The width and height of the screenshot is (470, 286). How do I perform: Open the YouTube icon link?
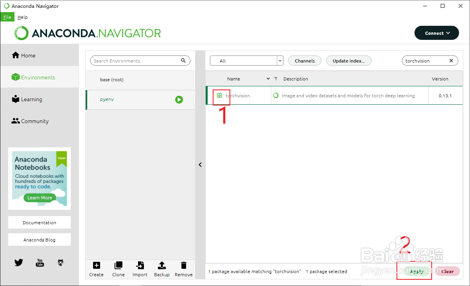click(39, 263)
